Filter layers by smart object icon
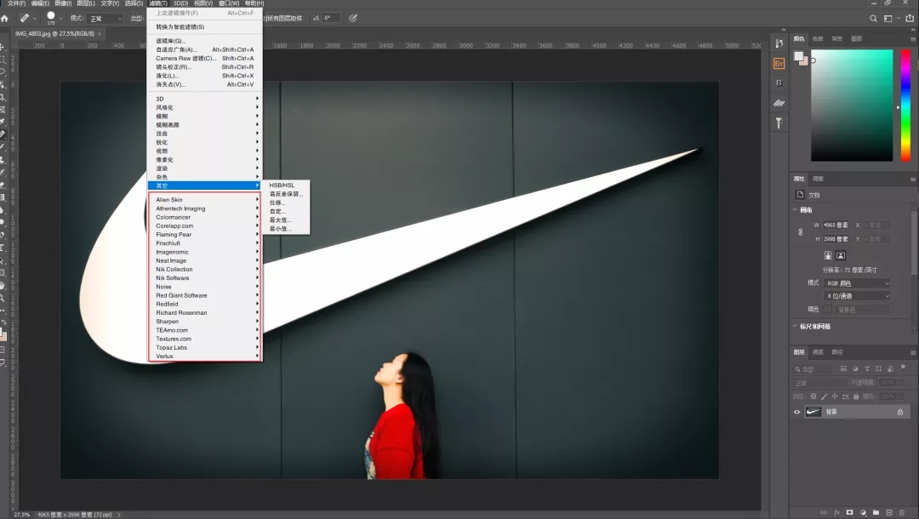The width and height of the screenshot is (919, 519). [890, 369]
